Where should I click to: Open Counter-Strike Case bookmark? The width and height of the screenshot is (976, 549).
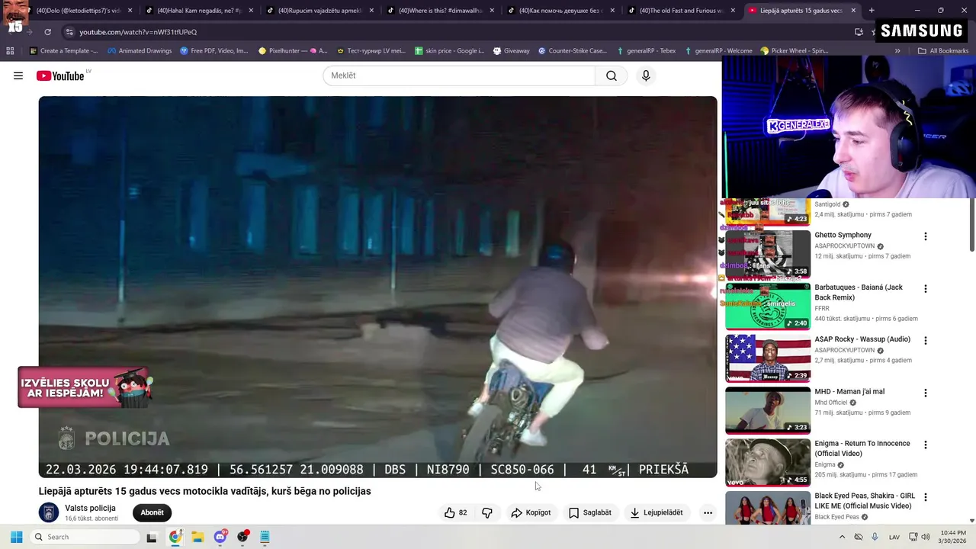[573, 51]
